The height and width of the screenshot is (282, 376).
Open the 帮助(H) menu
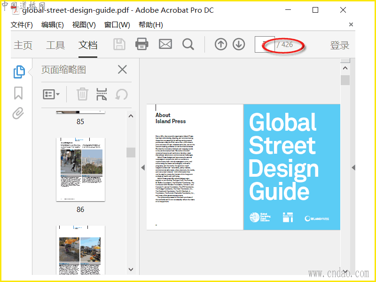point(150,25)
